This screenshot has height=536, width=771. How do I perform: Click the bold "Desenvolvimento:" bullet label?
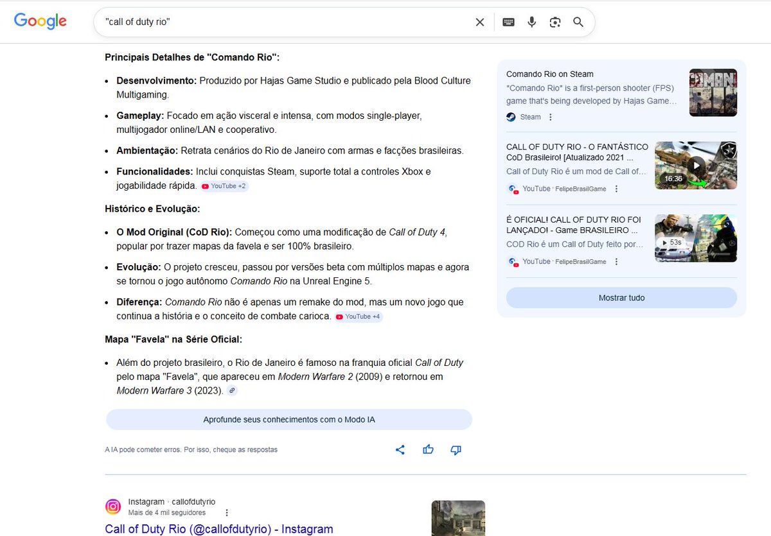click(x=156, y=81)
